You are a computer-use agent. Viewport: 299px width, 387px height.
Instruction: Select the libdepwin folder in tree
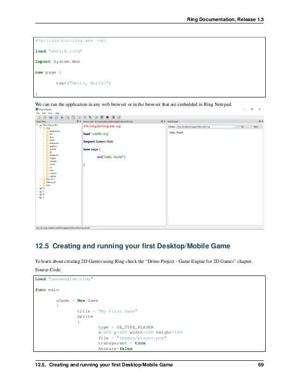(54, 155)
